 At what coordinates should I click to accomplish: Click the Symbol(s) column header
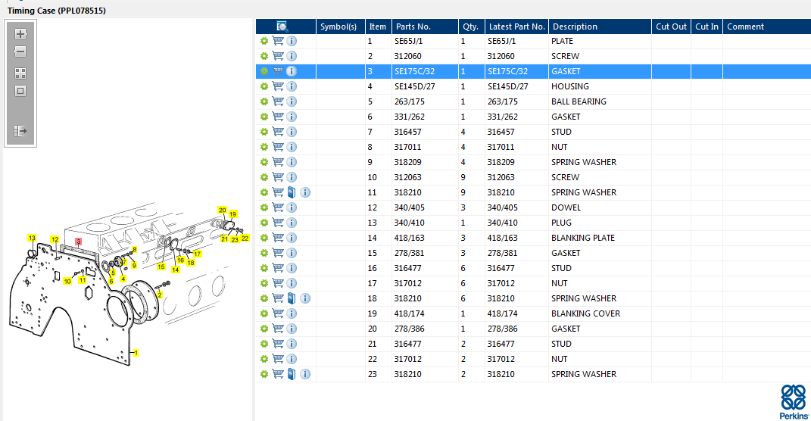tap(338, 27)
